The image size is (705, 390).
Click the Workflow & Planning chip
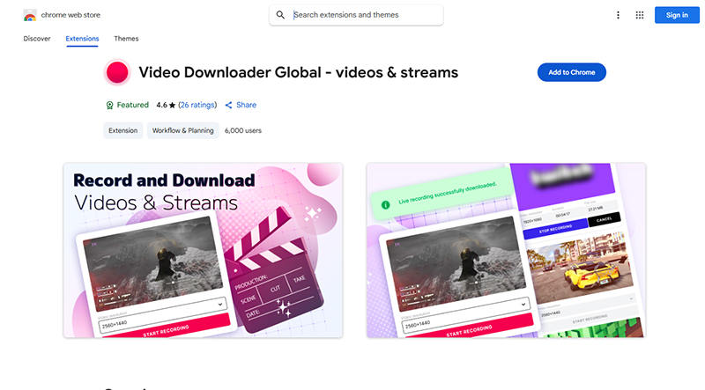[182, 130]
